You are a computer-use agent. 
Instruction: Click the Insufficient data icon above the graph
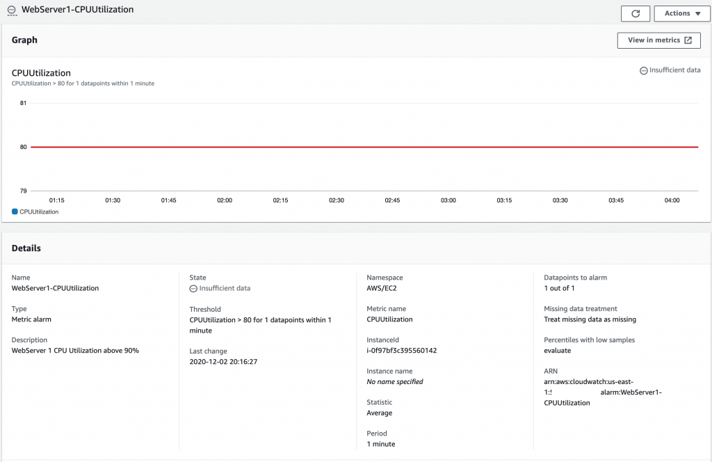point(642,70)
